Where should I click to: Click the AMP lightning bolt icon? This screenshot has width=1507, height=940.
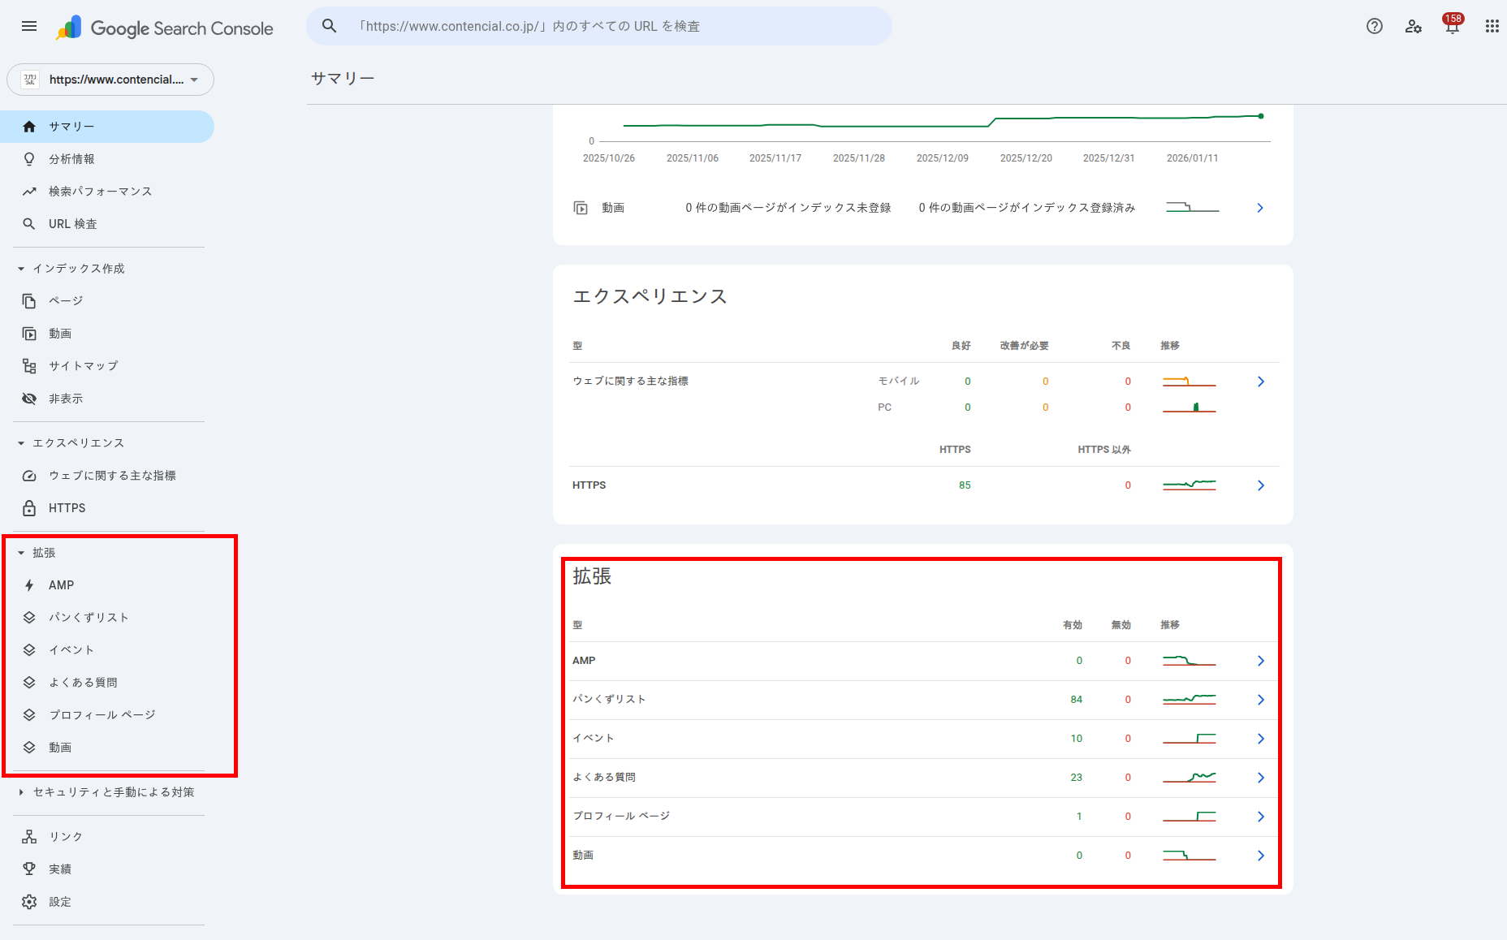29,584
